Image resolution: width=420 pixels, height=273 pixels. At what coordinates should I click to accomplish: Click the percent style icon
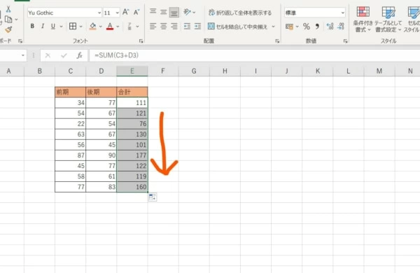[x=307, y=27]
